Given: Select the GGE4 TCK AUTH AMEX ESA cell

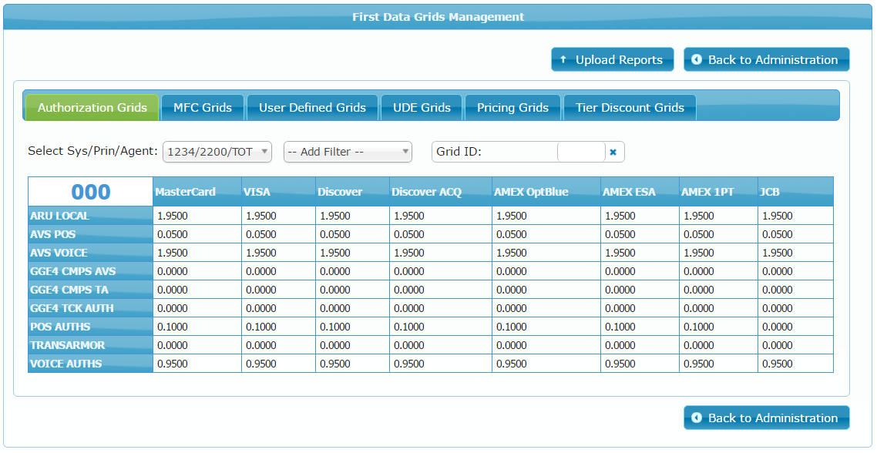Looking at the screenshot, I should 640,308.
